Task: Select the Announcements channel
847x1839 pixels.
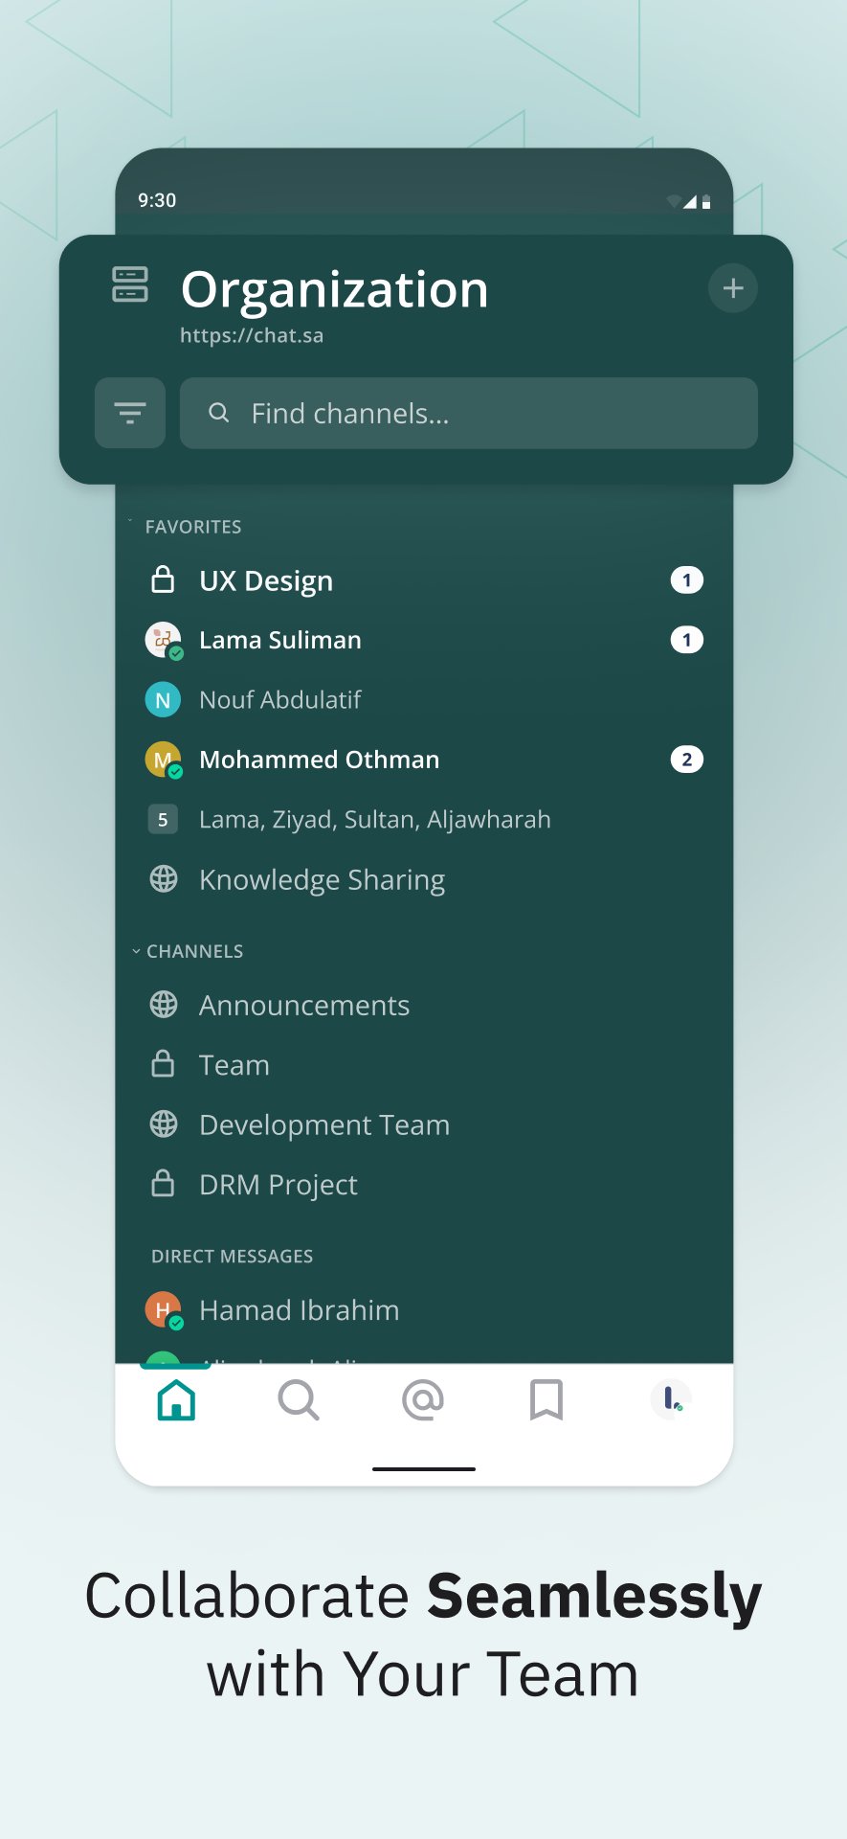Action: pos(303,1006)
